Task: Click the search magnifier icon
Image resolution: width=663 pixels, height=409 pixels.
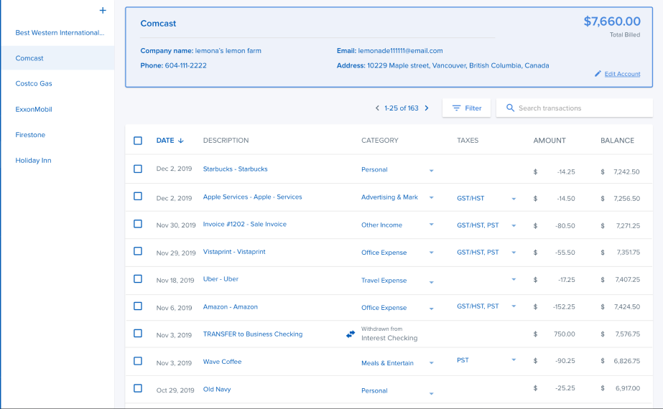Action: 510,108
